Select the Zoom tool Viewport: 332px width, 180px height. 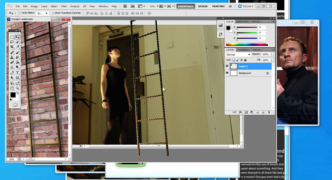pos(17,88)
